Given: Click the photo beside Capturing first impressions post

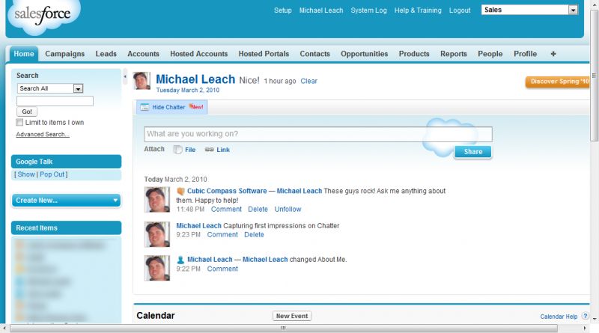Looking at the screenshot, I should 157,234.
